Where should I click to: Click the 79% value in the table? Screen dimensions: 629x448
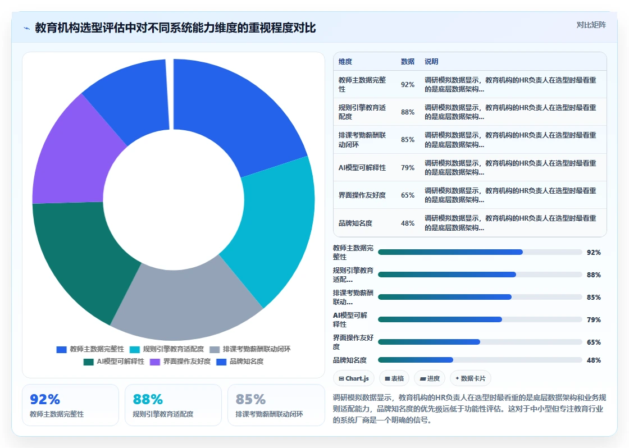408,168
